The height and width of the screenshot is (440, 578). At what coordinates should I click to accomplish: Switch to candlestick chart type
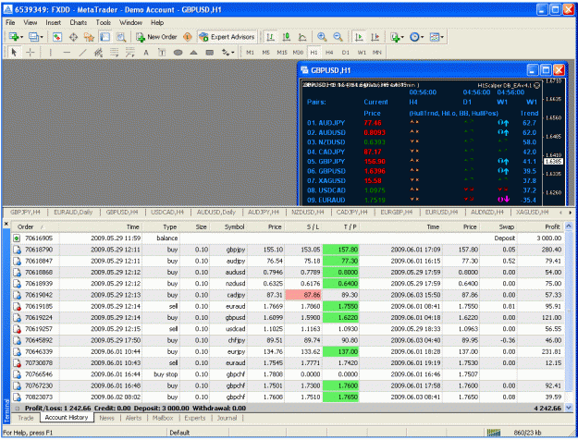[x=287, y=37]
